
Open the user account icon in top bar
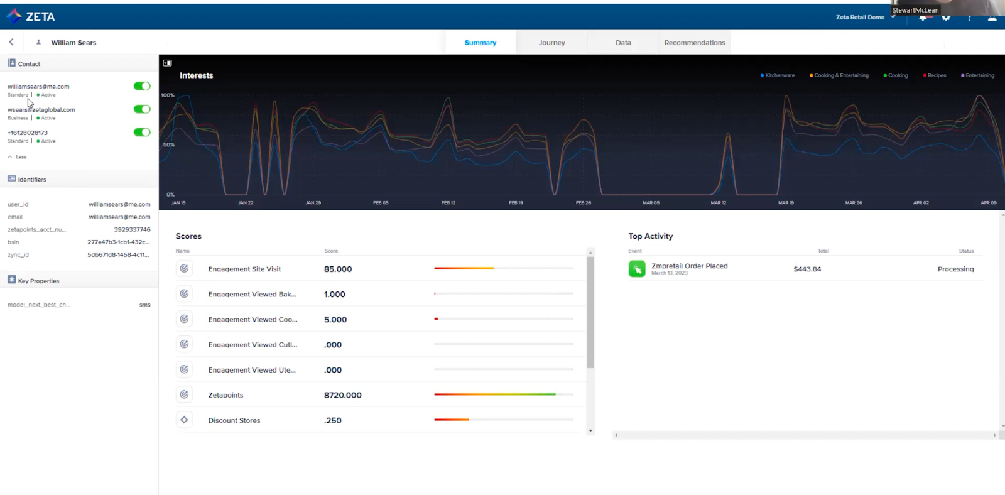point(992,18)
